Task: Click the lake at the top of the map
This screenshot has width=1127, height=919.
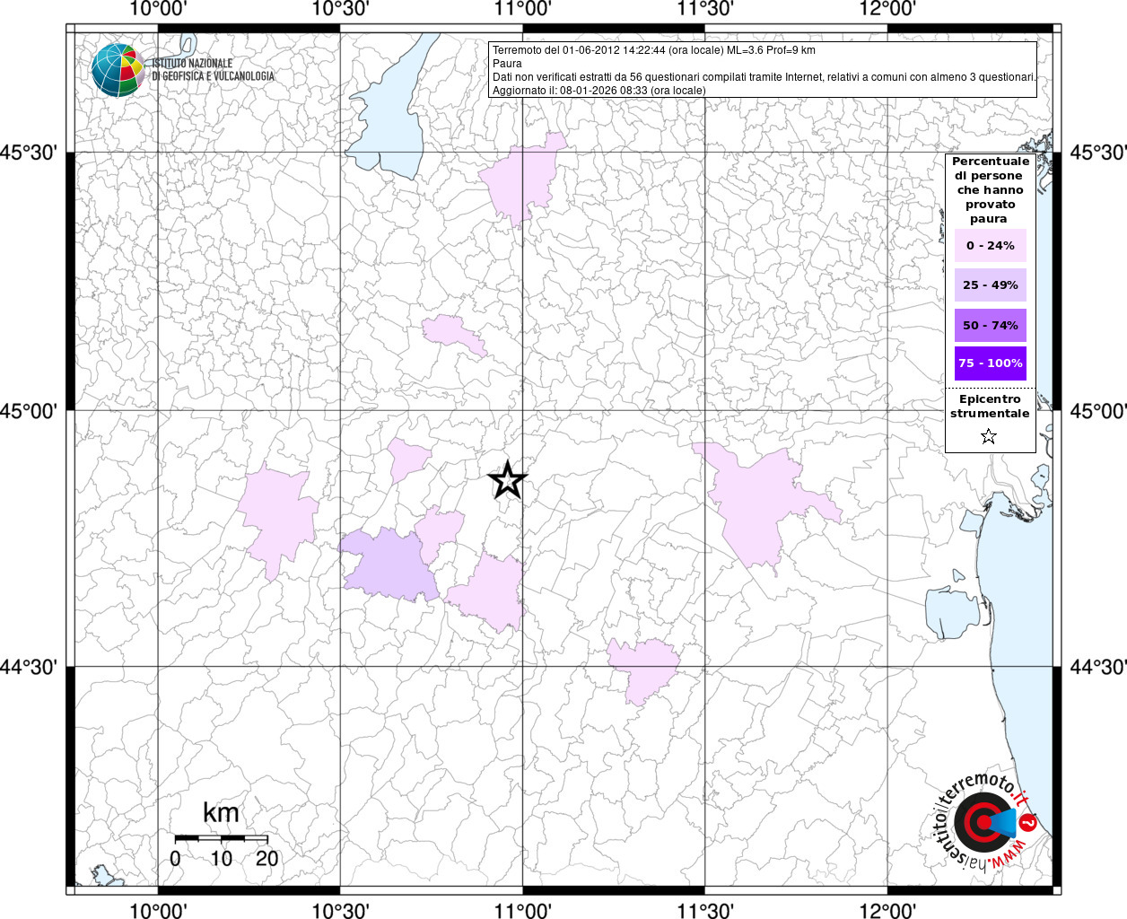Action: pyautogui.click(x=395, y=112)
